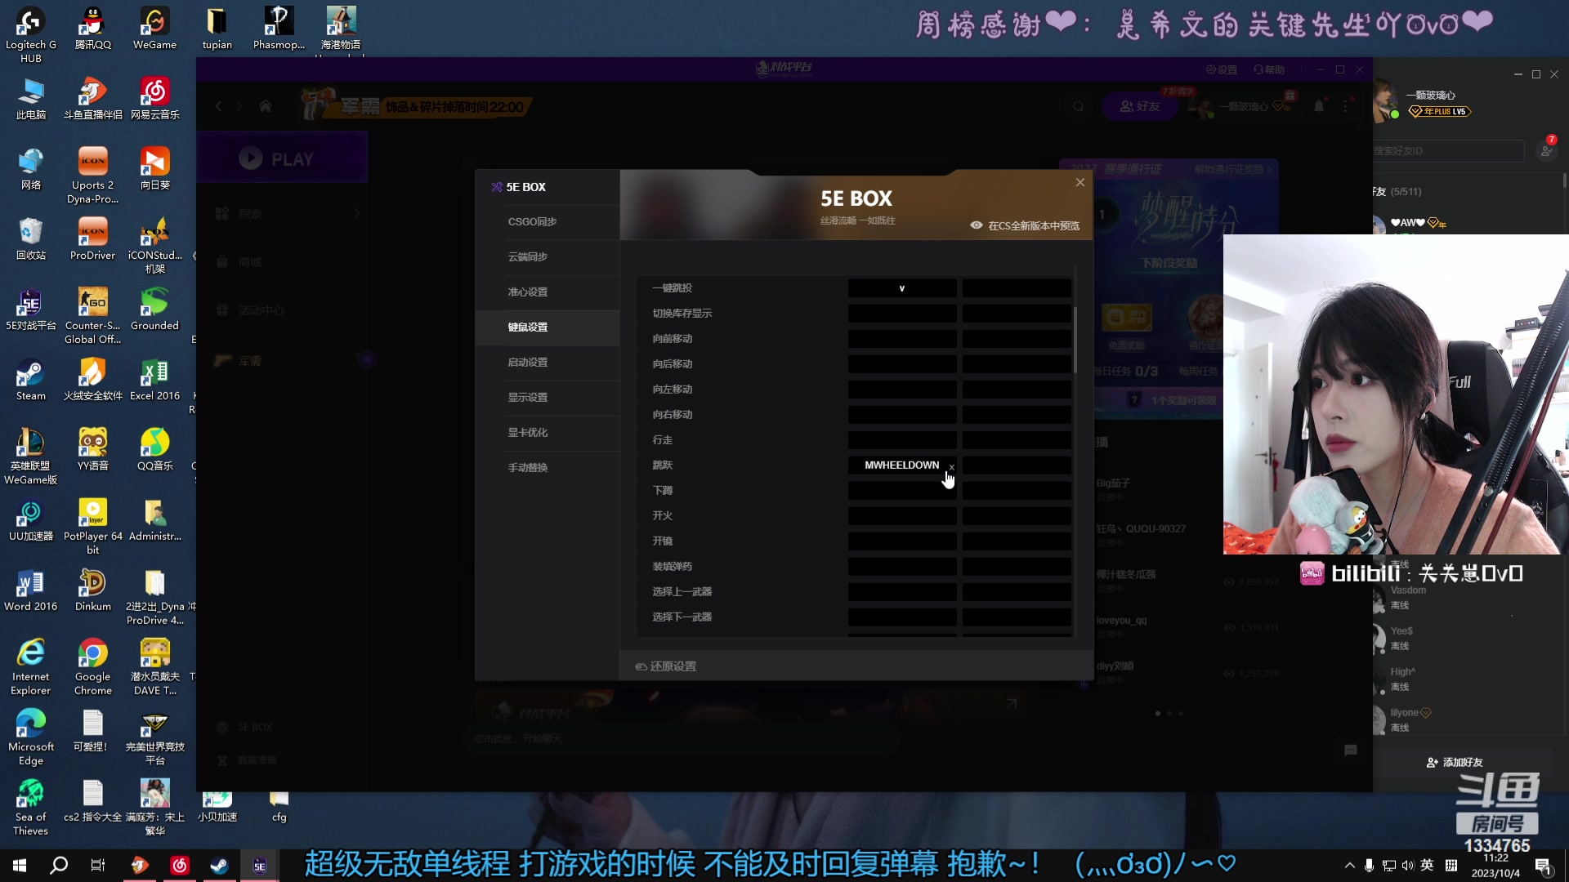Open Excel 2016 desktop icon
The image size is (1569, 882).
click(x=154, y=379)
